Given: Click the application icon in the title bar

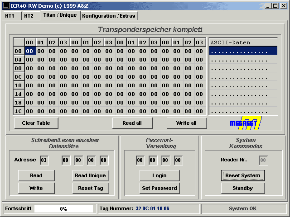Looking at the screenshot, I should (6, 6).
